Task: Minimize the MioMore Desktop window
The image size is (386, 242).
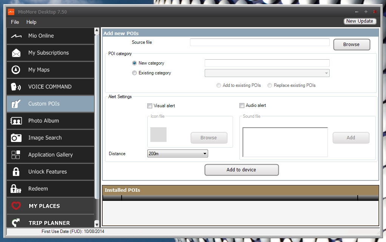Action: point(357,12)
